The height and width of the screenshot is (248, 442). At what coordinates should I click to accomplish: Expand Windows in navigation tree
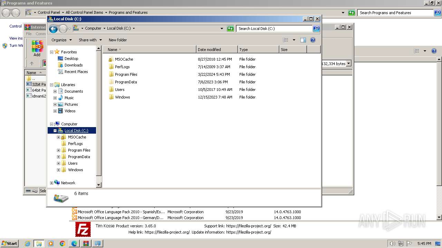[58, 170]
